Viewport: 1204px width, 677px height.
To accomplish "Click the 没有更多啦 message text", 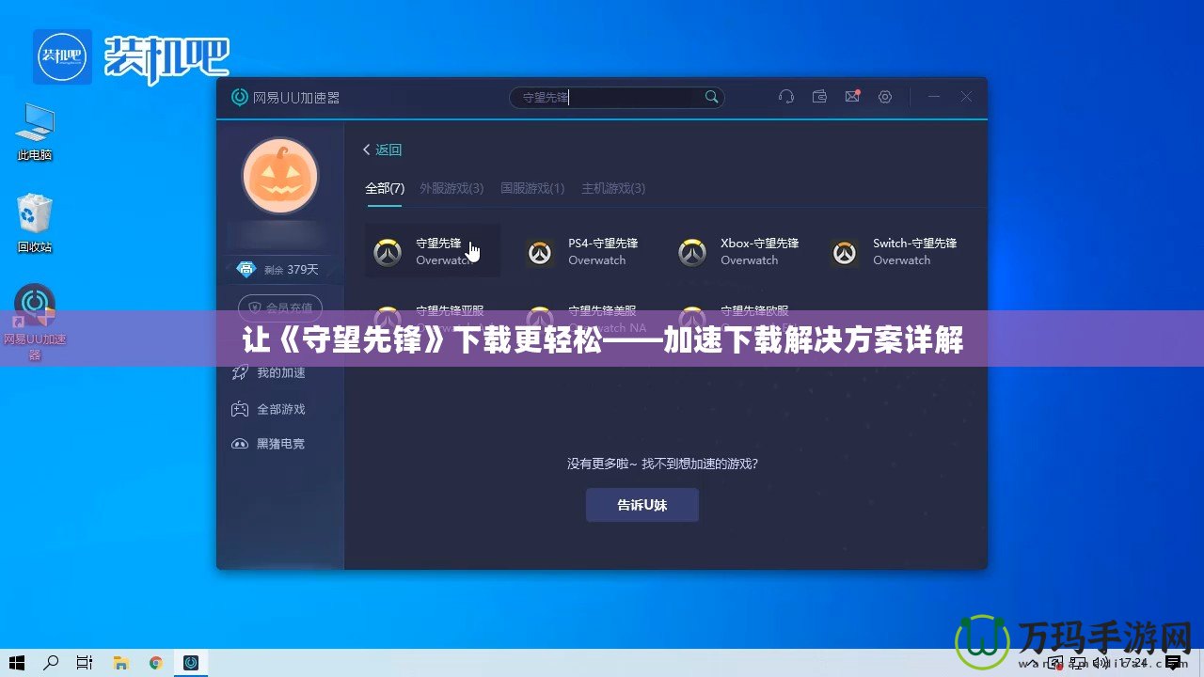I will [662, 464].
